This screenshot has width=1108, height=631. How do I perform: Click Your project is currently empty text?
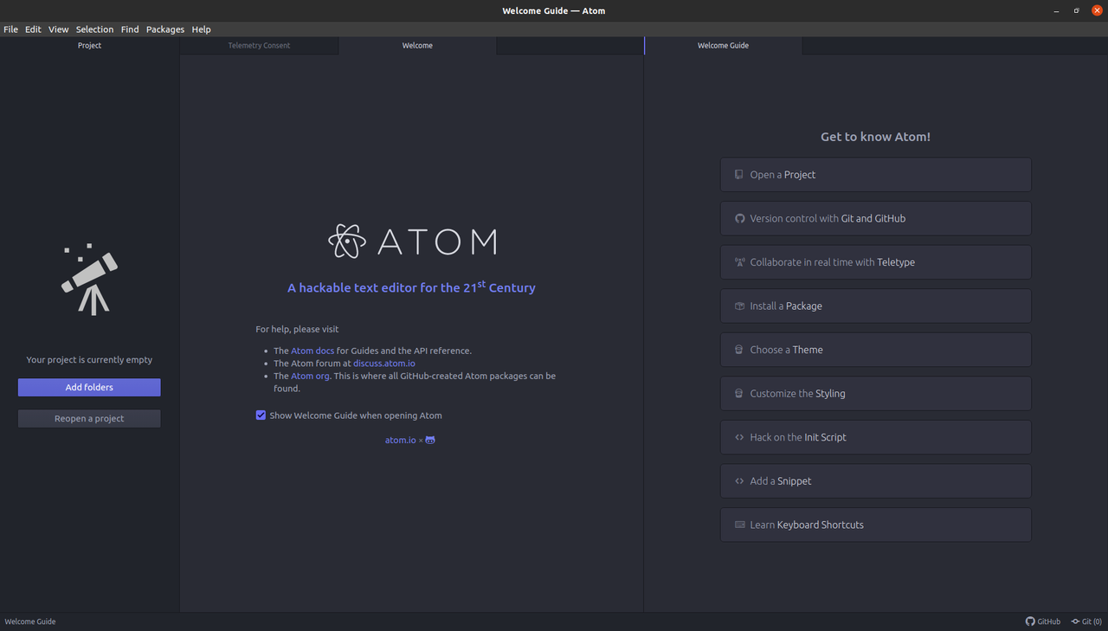(89, 359)
